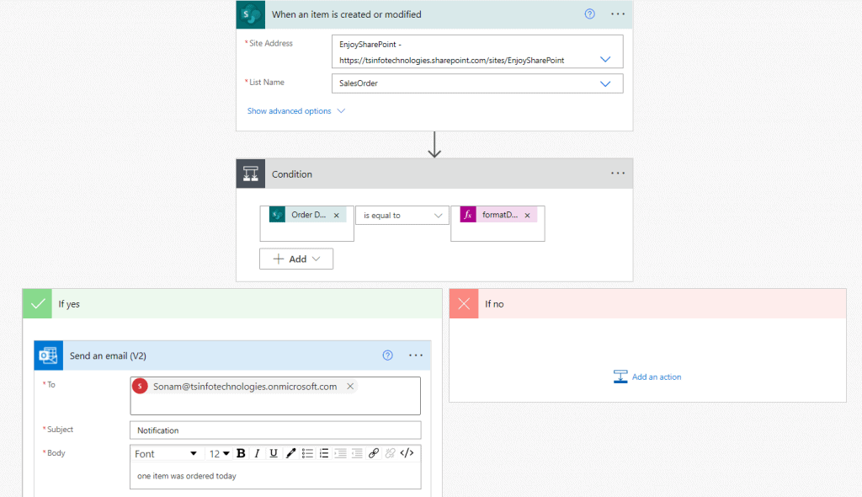Click the Condition control icon
The height and width of the screenshot is (497, 862).
coord(251,174)
